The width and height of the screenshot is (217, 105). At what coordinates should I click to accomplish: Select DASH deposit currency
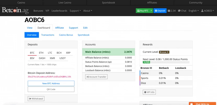point(42,58)
